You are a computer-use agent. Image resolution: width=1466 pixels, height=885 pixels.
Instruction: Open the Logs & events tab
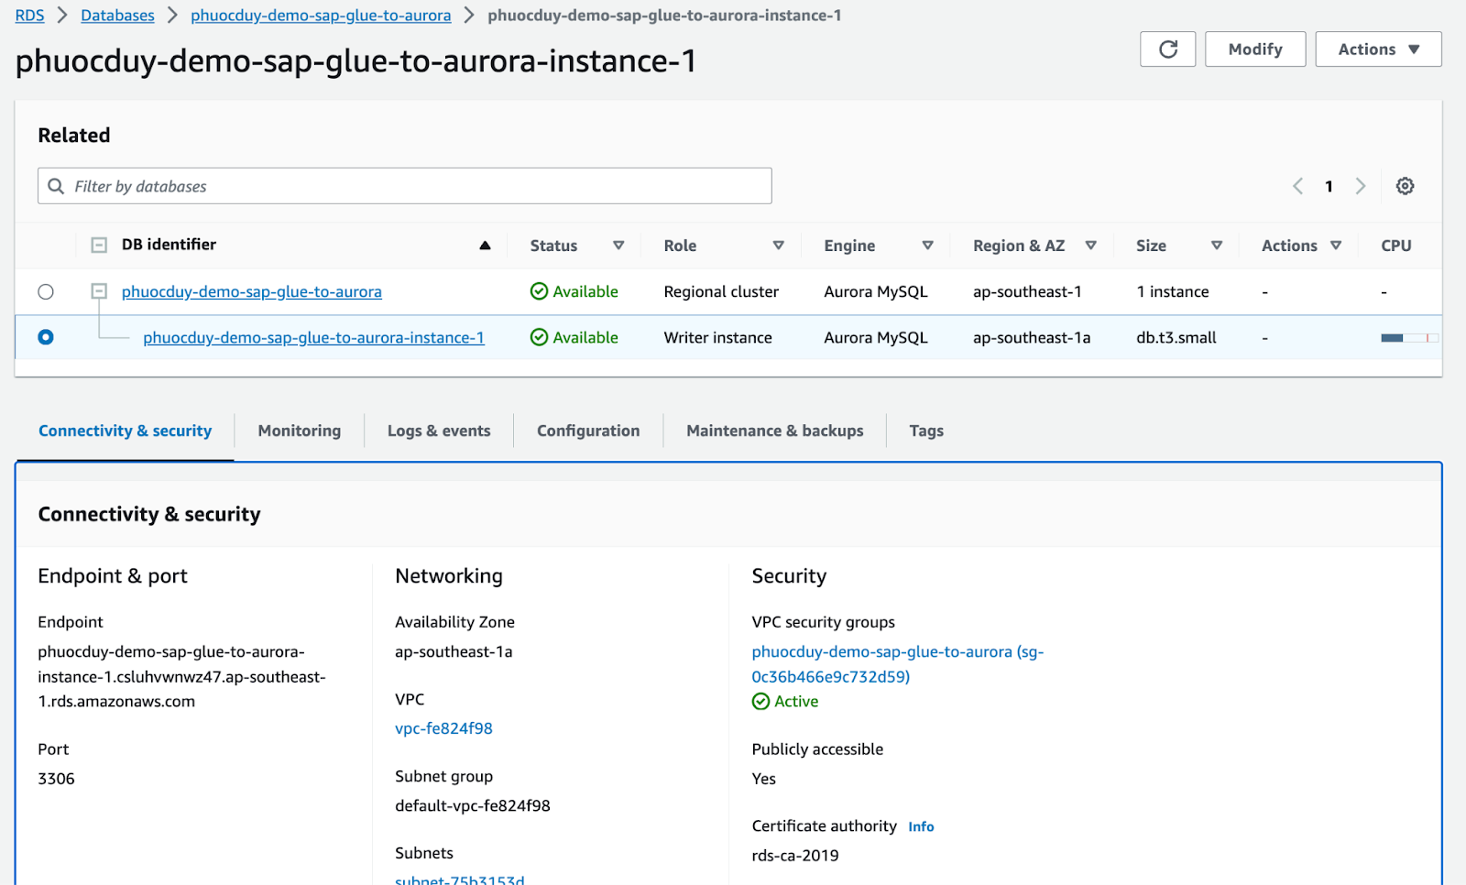click(x=439, y=431)
